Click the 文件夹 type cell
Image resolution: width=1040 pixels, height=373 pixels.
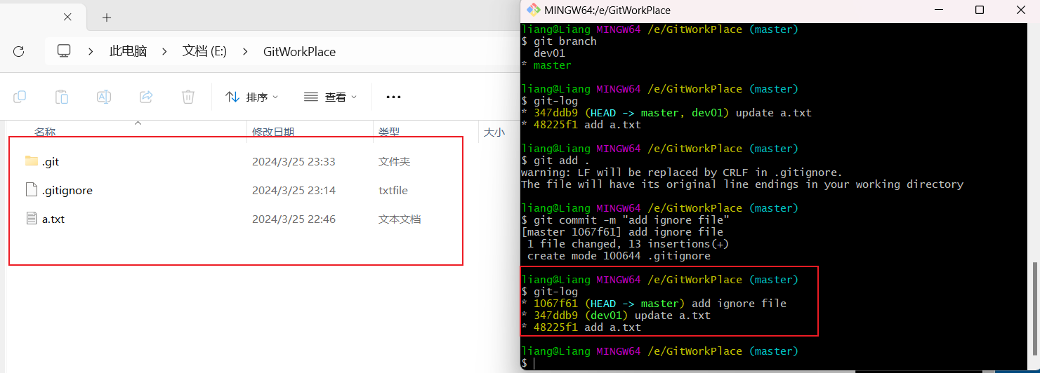coord(394,161)
